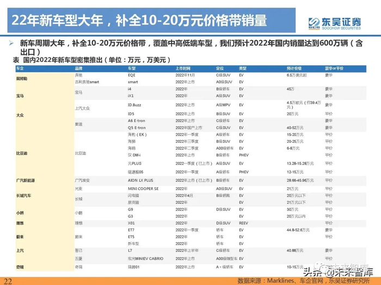Select the G9 model cell

click(131, 210)
